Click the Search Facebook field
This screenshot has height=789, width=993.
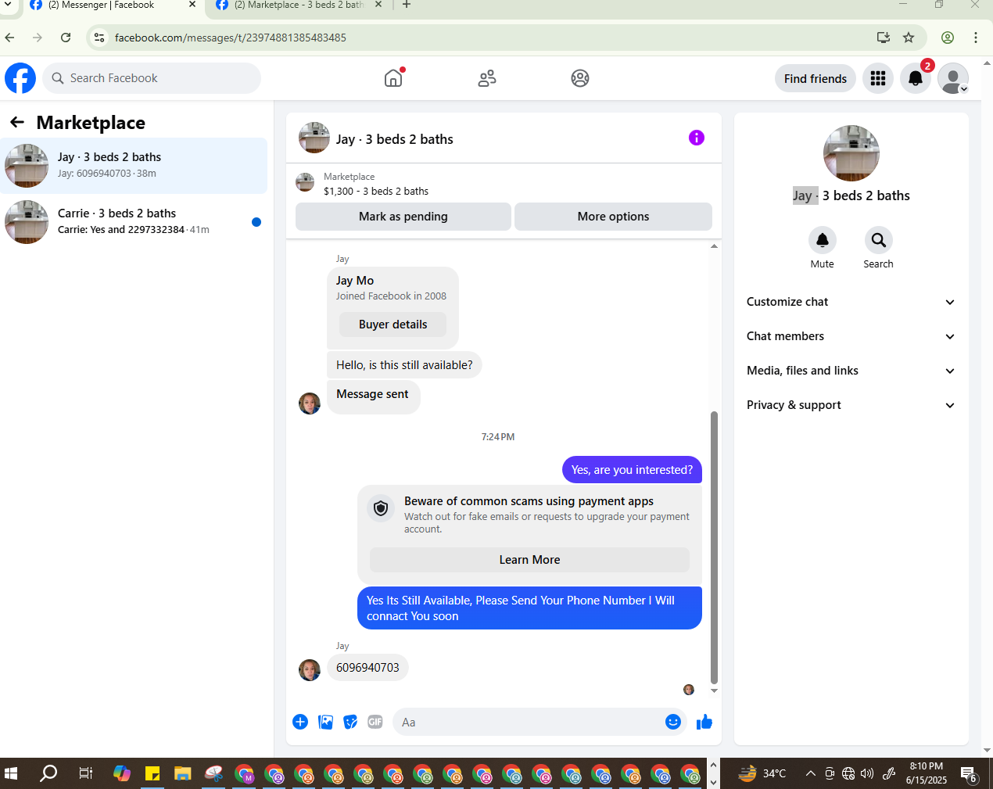coord(152,78)
